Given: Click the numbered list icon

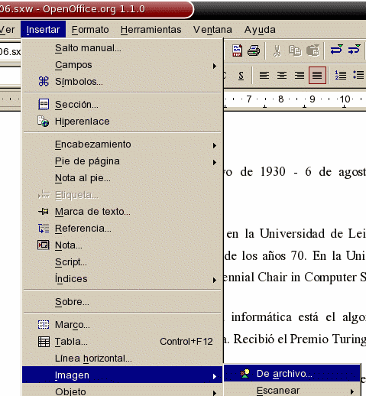Looking at the screenshot, I should [x=341, y=75].
